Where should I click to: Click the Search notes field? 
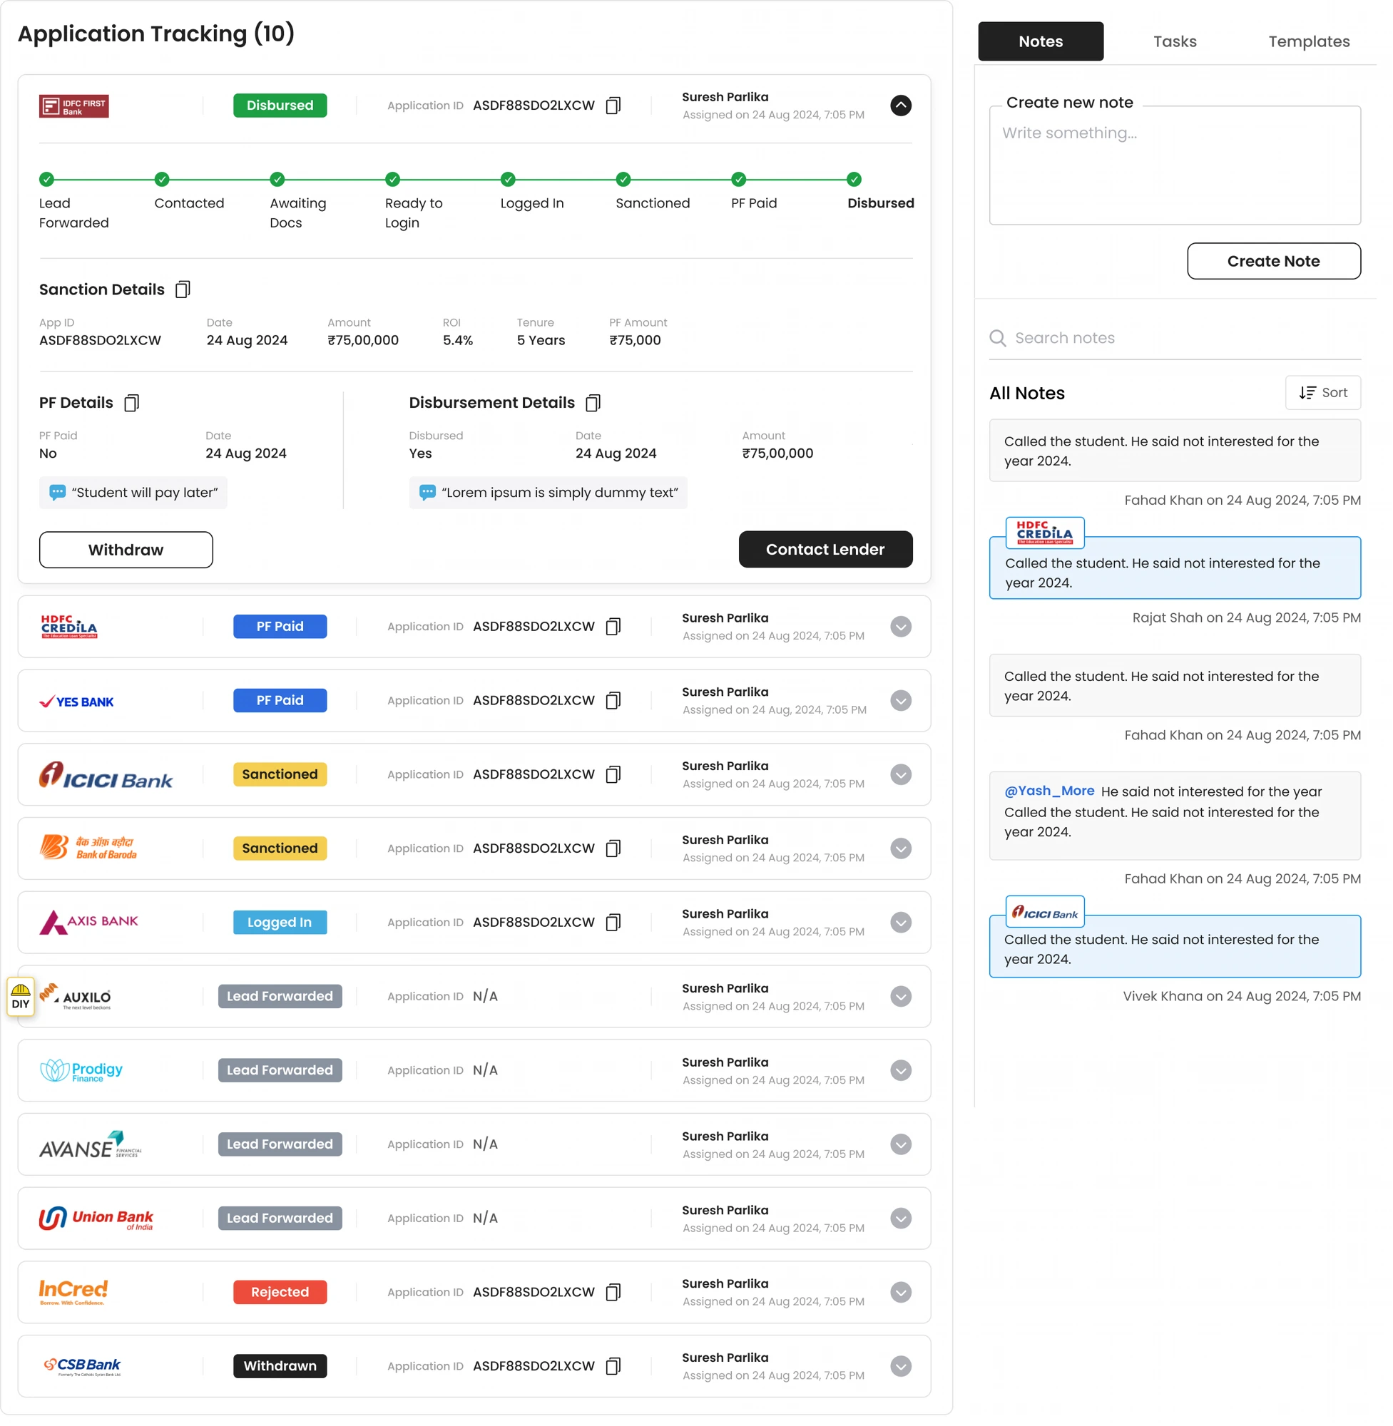pos(1175,338)
